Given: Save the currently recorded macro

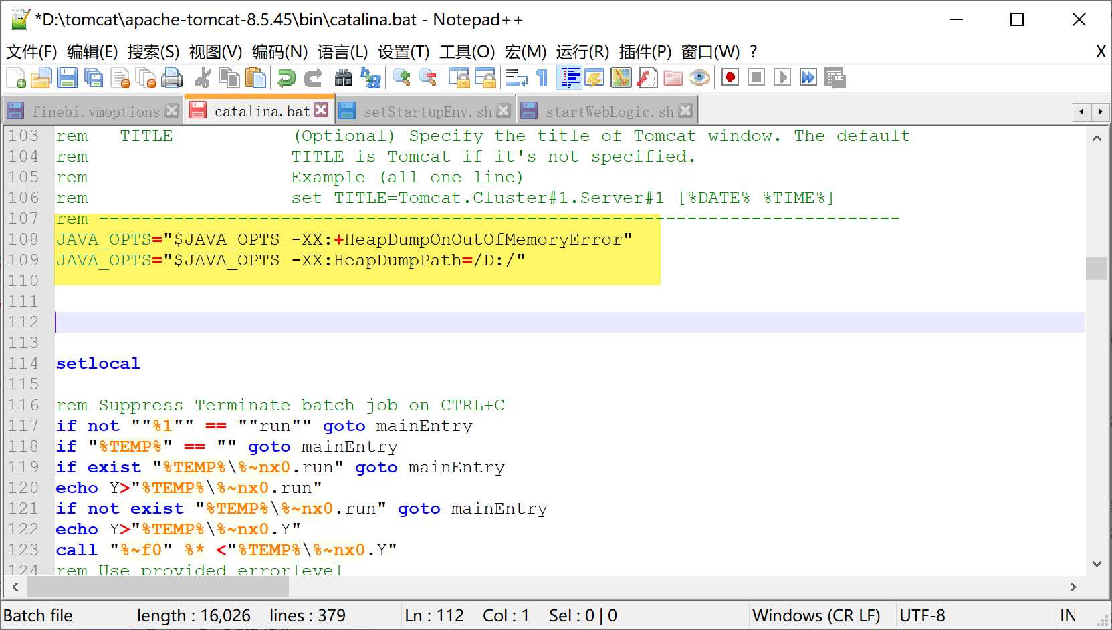Looking at the screenshot, I should coord(835,78).
